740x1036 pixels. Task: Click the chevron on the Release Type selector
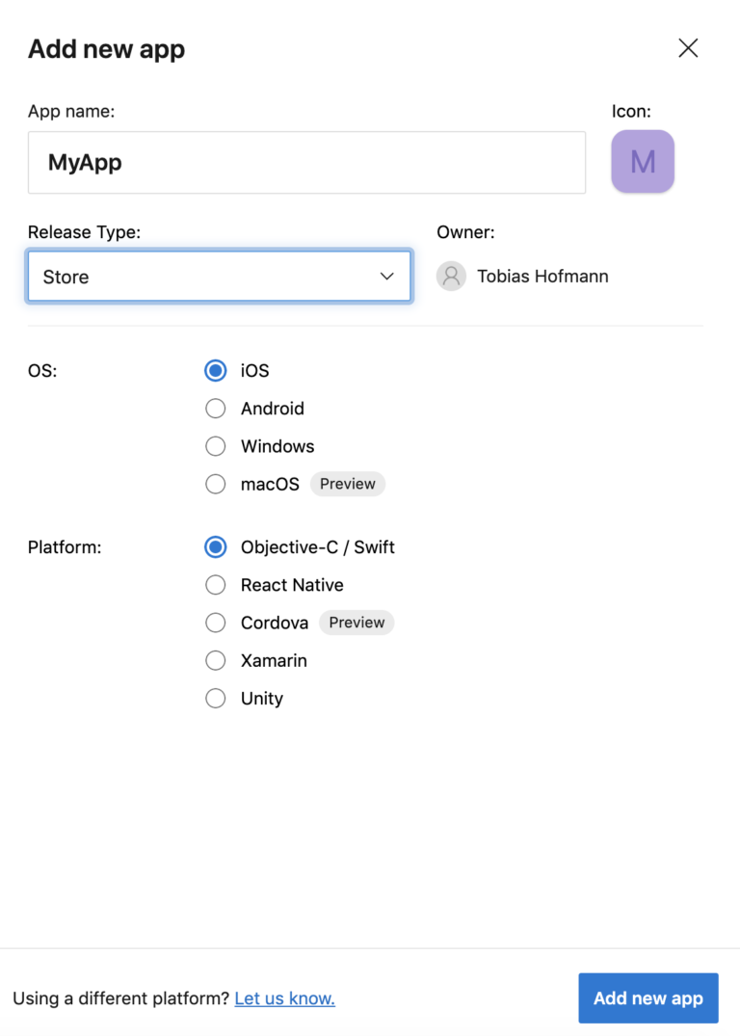[x=386, y=276]
